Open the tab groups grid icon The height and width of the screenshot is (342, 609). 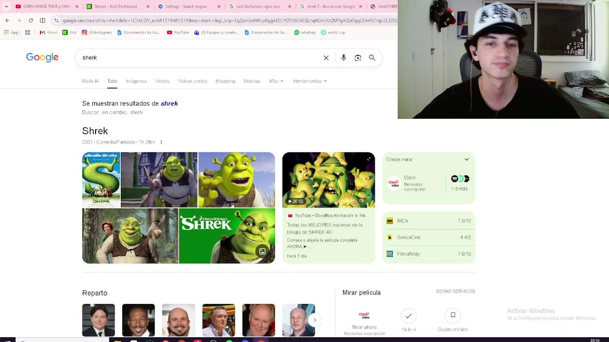(28, 32)
